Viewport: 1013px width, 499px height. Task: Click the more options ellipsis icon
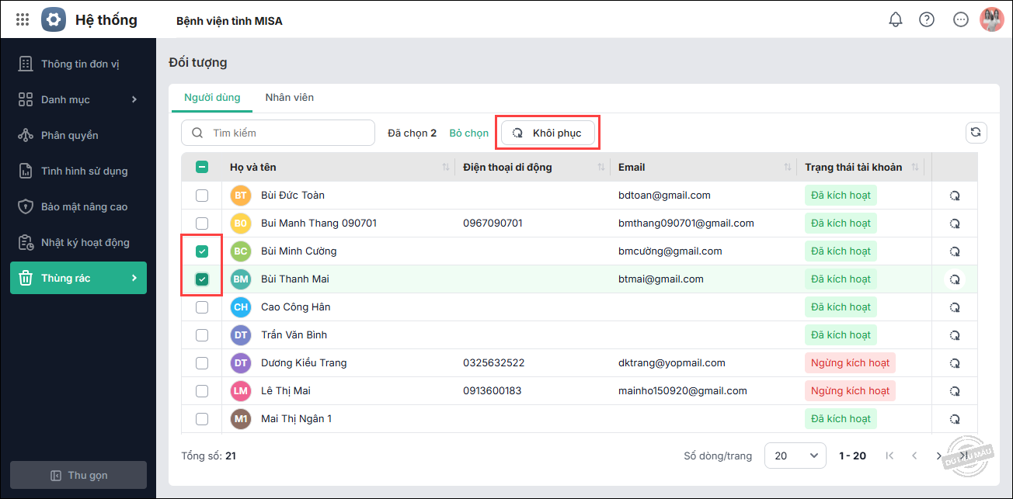[960, 20]
